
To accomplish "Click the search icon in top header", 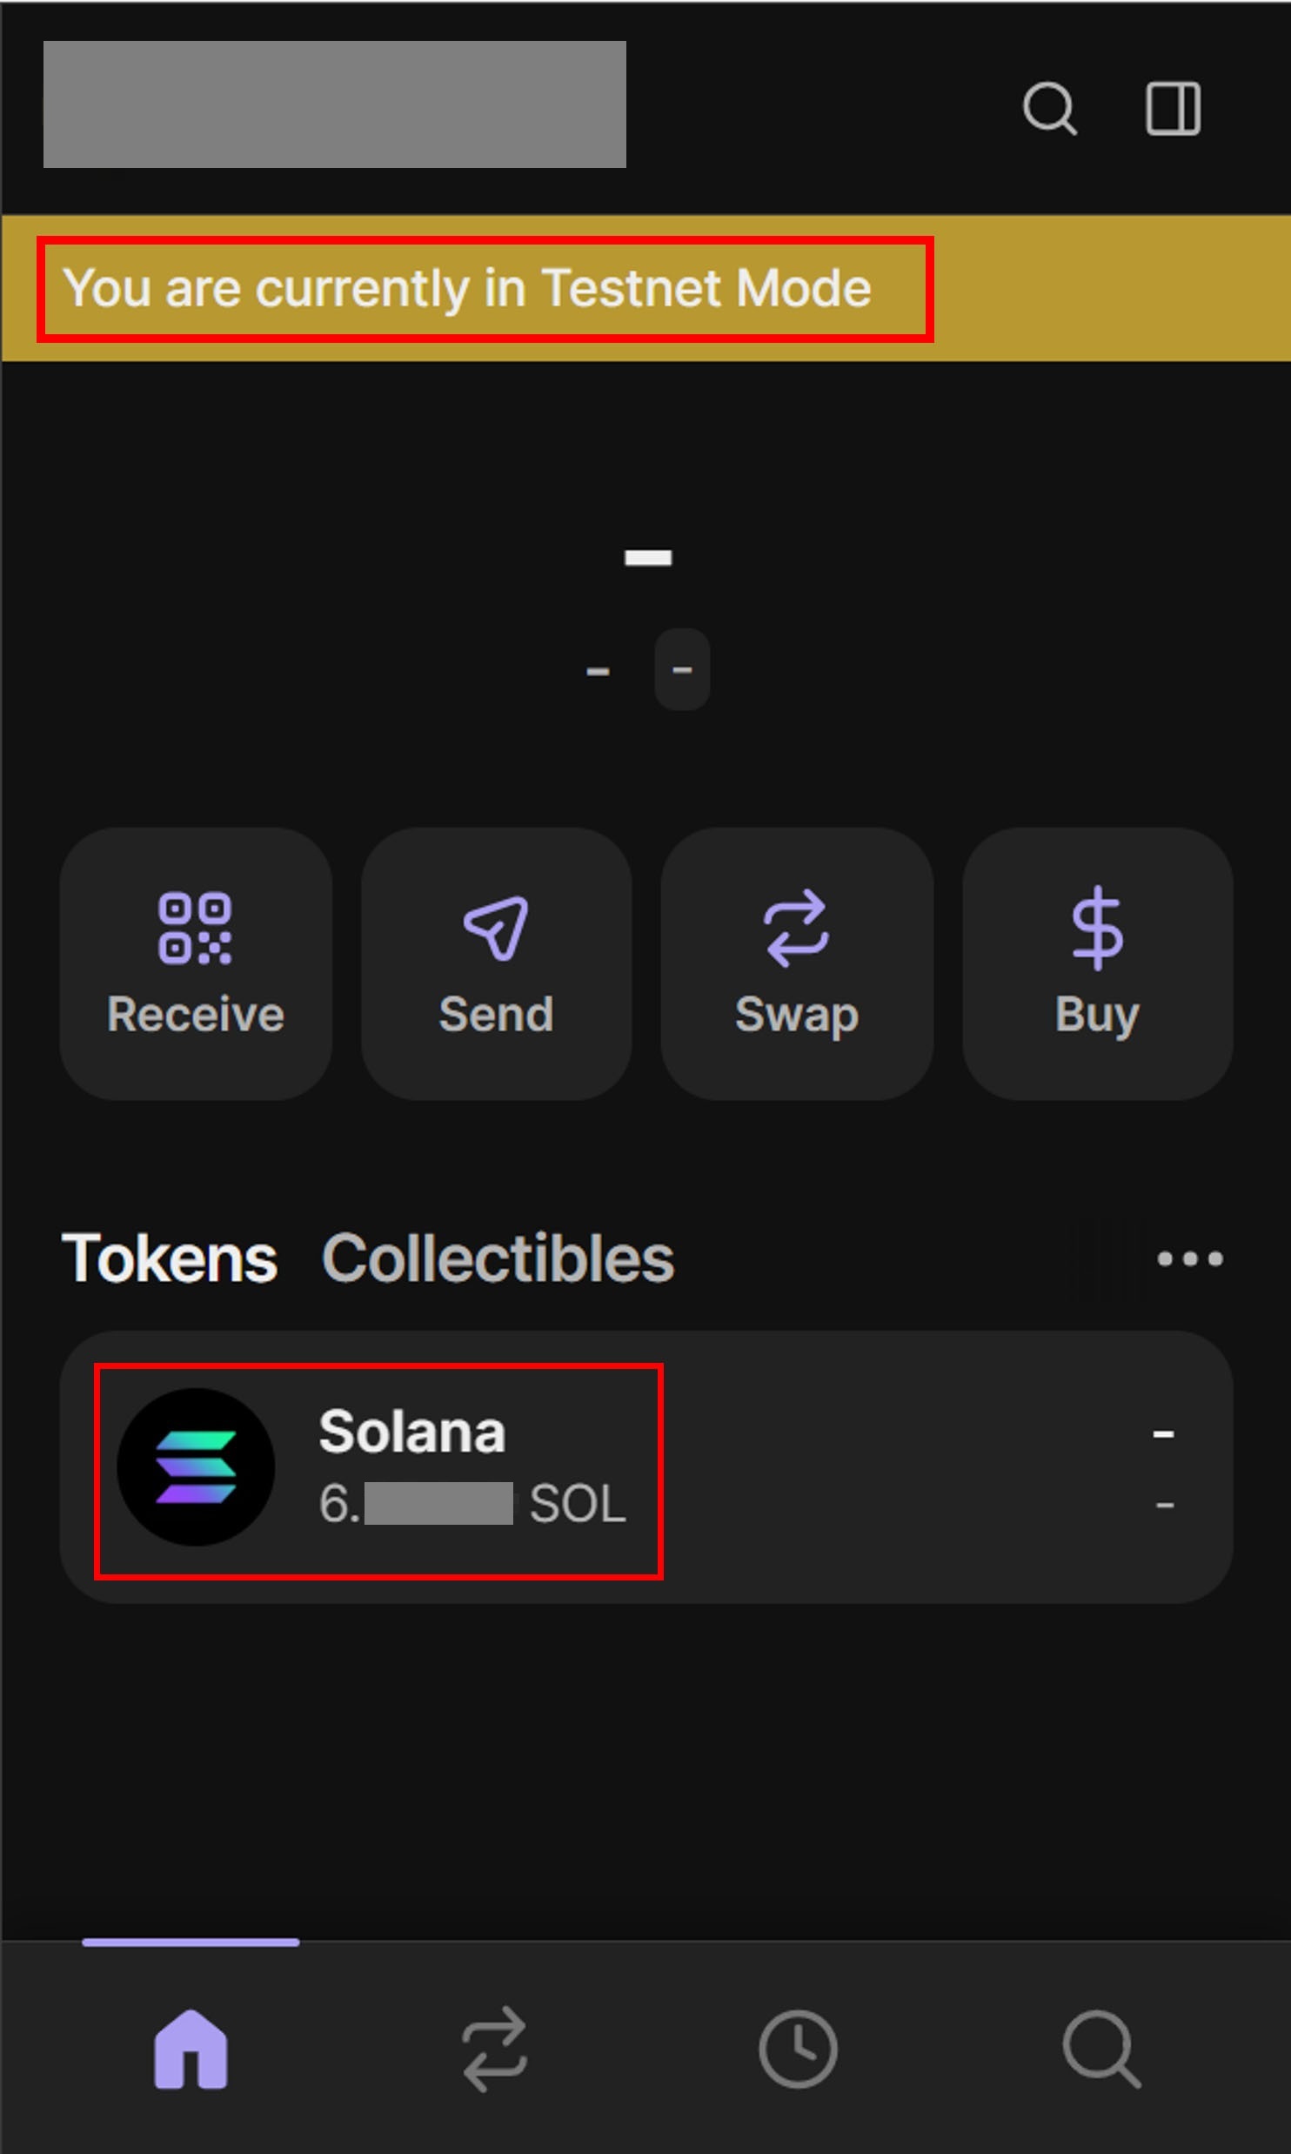I will pos(1049,108).
